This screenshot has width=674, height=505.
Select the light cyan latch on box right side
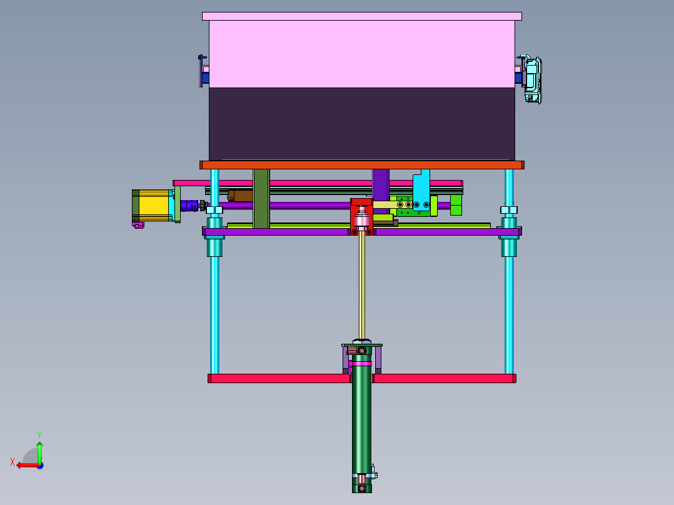point(533,81)
